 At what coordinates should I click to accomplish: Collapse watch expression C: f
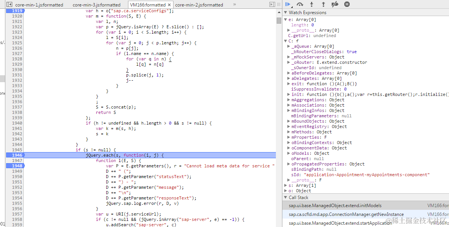pyautogui.click(x=285, y=41)
